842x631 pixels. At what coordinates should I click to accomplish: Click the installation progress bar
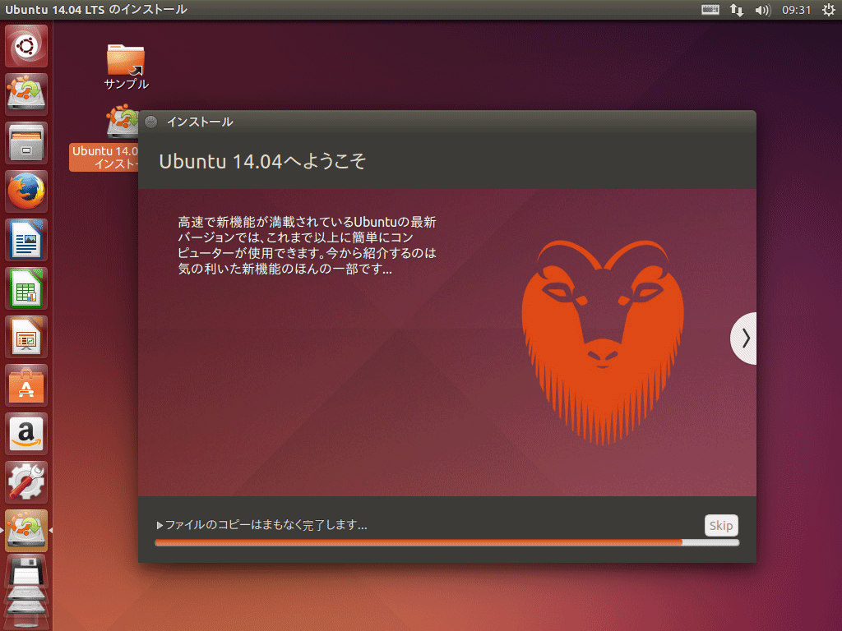446,542
